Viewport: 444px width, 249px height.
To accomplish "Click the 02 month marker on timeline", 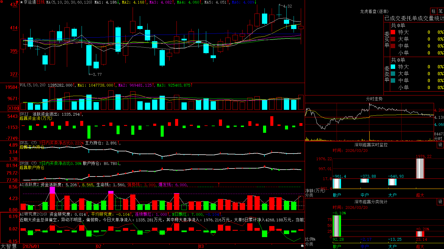I will [99, 246].
